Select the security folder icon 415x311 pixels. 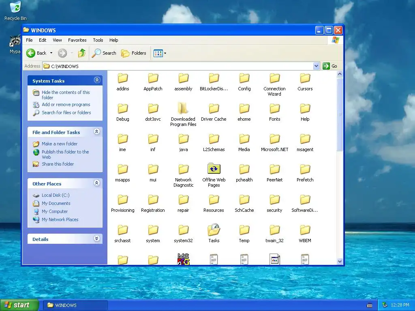coord(274,200)
